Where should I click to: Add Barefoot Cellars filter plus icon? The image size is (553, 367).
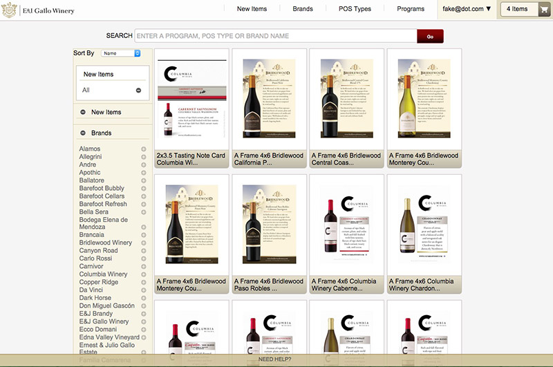click(144, 196)
